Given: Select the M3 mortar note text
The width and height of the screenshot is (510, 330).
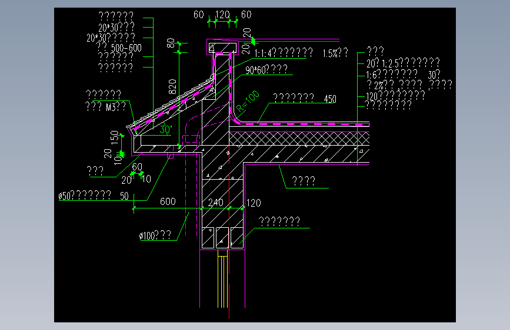Looking at the screenshot, I should pos(105,106).
